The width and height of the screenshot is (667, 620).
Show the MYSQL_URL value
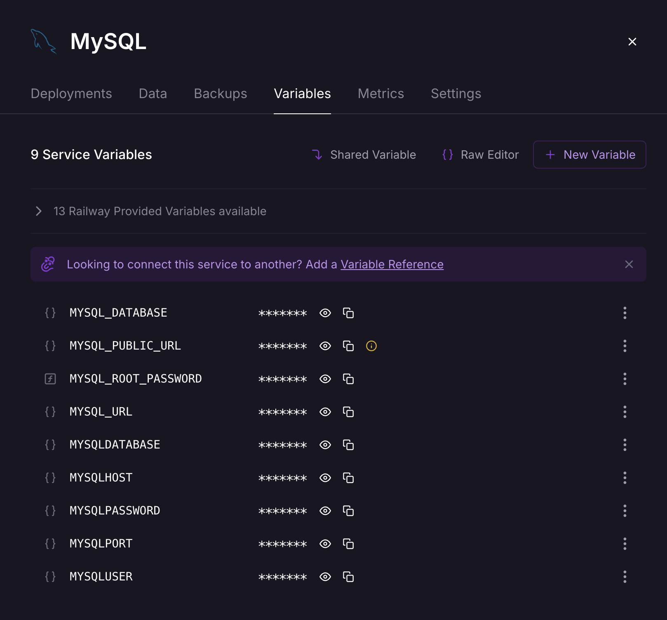[x=325, y=412]
